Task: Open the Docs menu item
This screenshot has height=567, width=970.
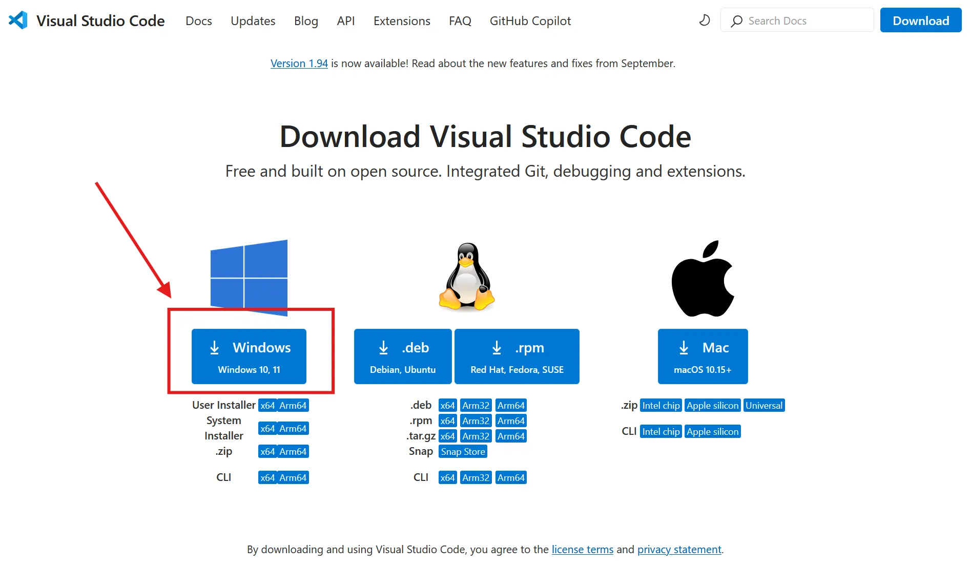Action: 199,21
